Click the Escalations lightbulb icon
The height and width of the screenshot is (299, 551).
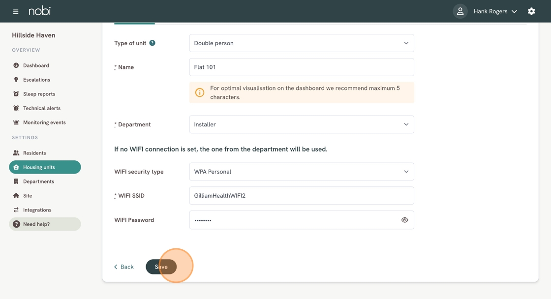tap(16, 80)
